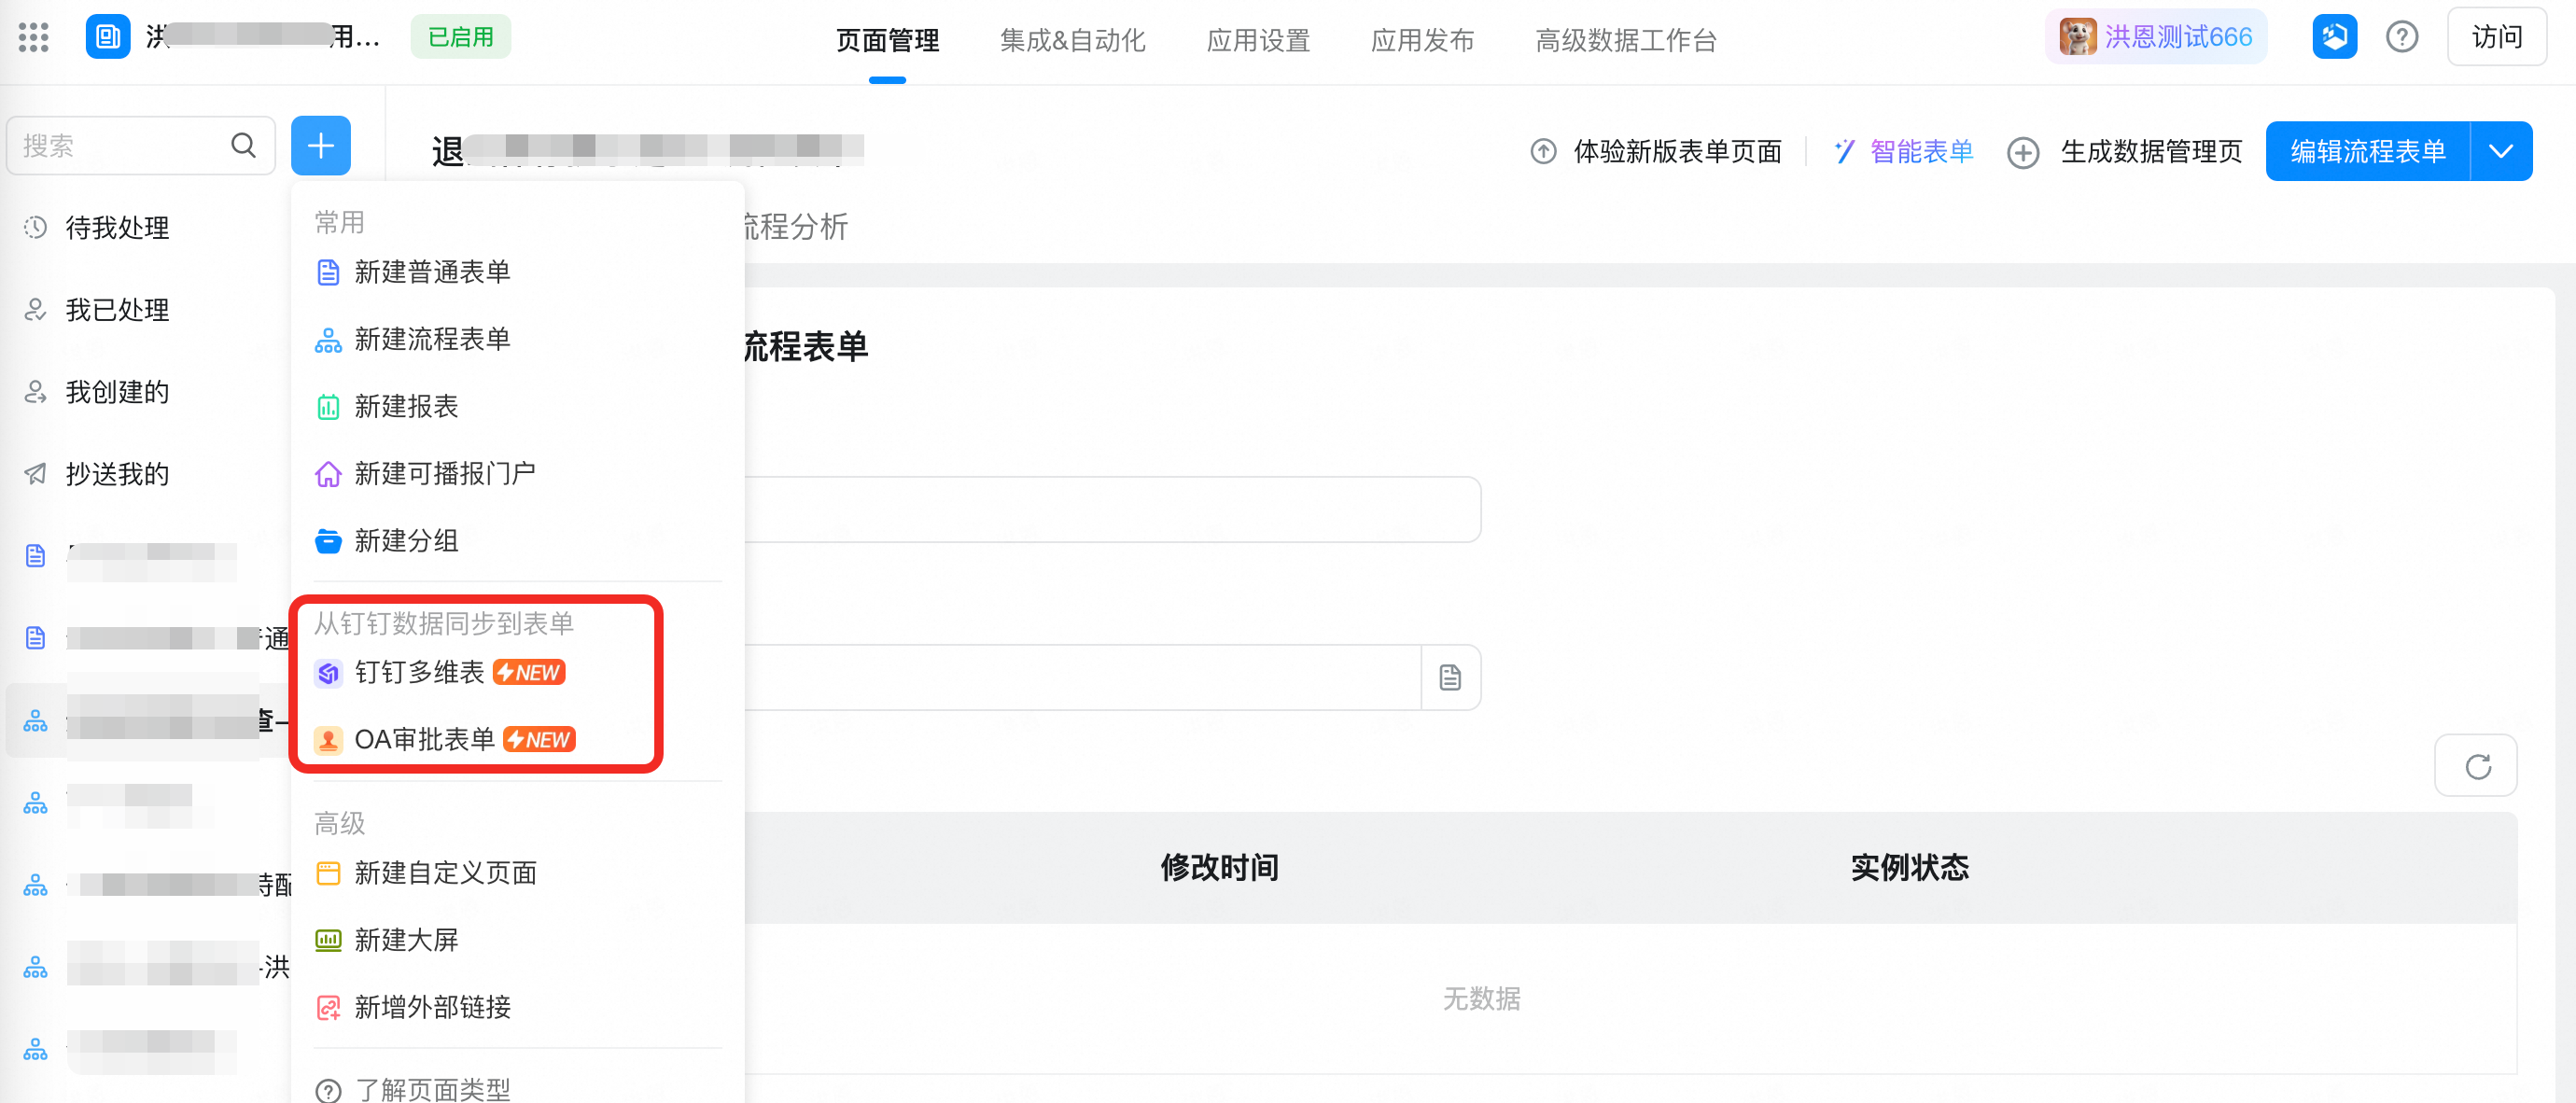Click the 钉钉多维表 purple icon
This screenshot has width=2576, height=1103.
click(x=328, y=673)
